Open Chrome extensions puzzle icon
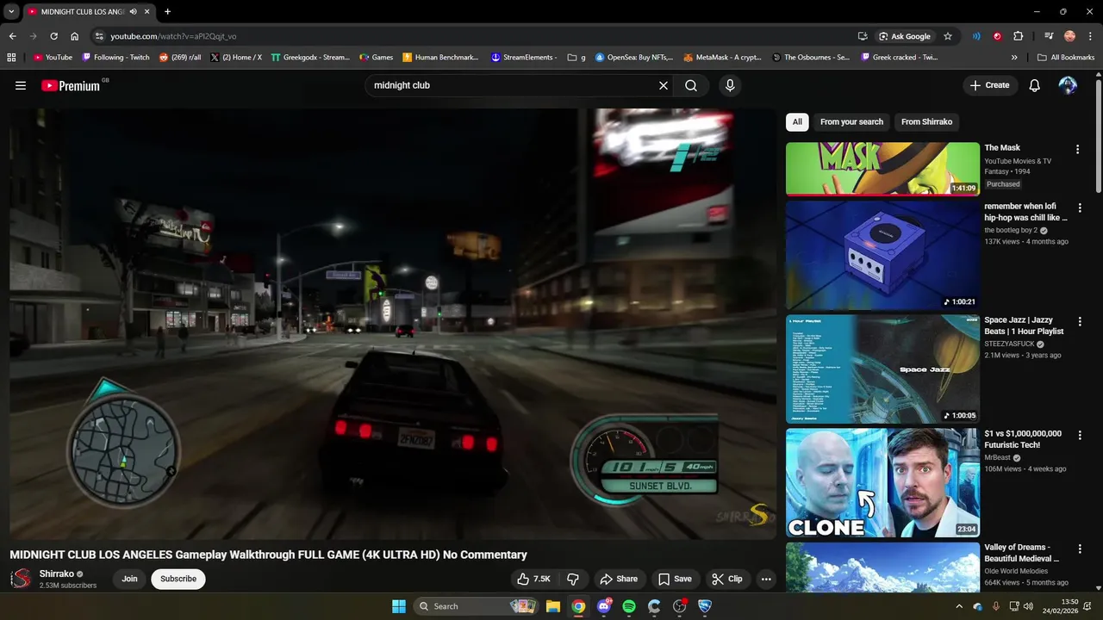The width and height of the screenshot is (1103, 620). [1018, 36]
